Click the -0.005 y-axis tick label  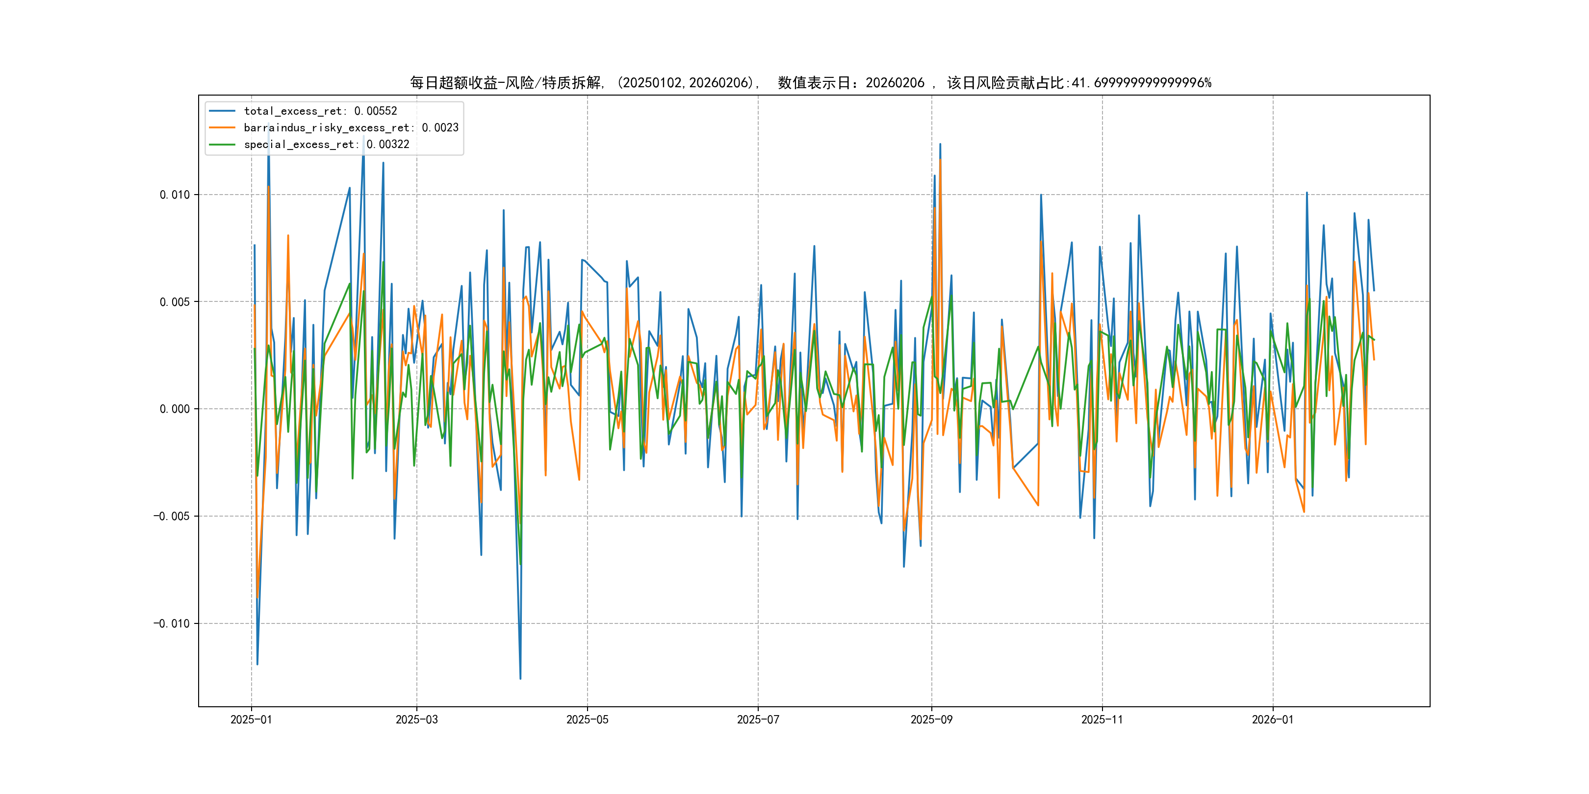pyautogui.click(x=172, y=516)
